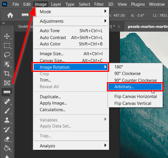Choose Auto Contrast
This screenshot has width=168, height=158.
pos(71,38)
